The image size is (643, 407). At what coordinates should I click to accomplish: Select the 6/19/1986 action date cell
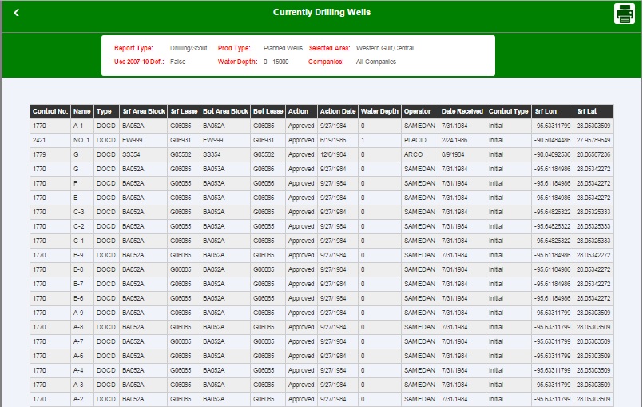[338, 140]
